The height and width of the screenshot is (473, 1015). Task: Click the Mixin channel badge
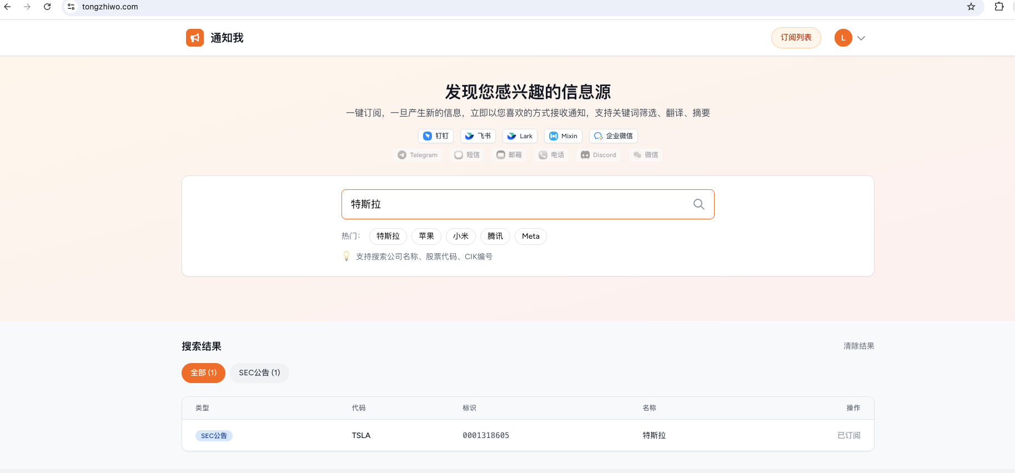point(564,136)
